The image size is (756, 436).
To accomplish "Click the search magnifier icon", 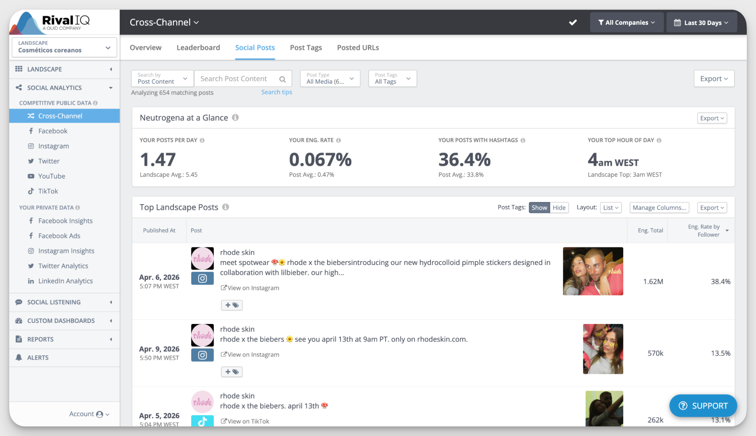I will click(x=282, y=79).
